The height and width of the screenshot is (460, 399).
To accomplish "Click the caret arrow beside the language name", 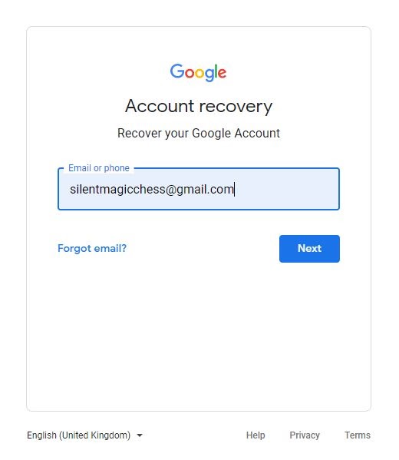I will (140, 435).
